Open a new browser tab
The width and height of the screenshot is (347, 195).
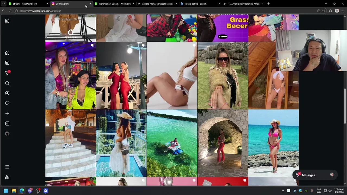[x=268, y=4]
